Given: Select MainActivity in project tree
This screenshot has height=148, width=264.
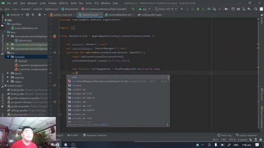Looking at the screenshot, I should 23,40.
